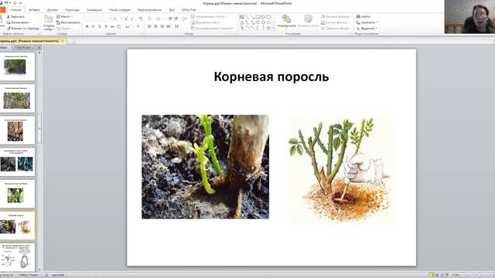Clear all formatting icon

point(141,19)
